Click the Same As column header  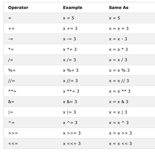pos(119,7)
